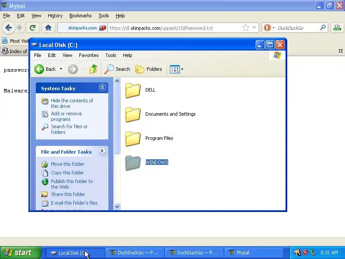The image size is (345, 259).
Task: Click Publish this folder to the Web
Action: click(x=72, y=184)
